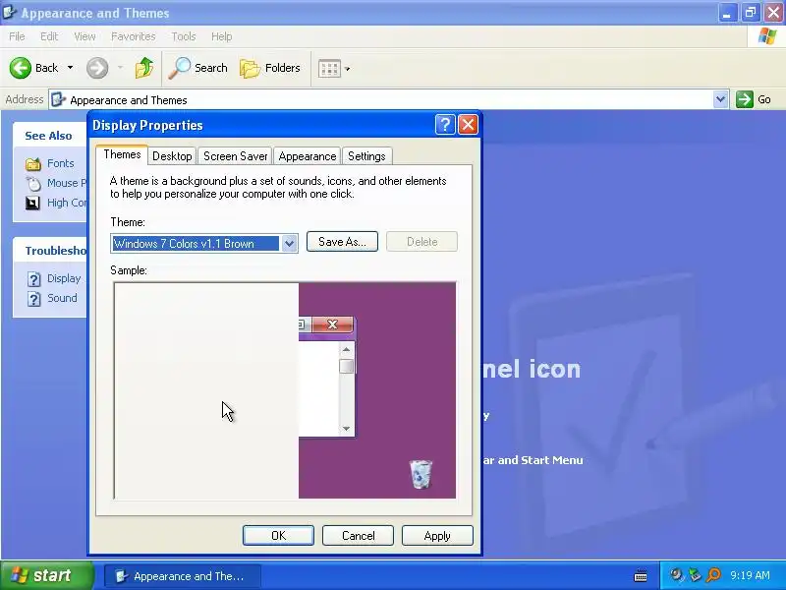
Task: Open the Sound troubleshooter link
Action: tap(62, 298)
